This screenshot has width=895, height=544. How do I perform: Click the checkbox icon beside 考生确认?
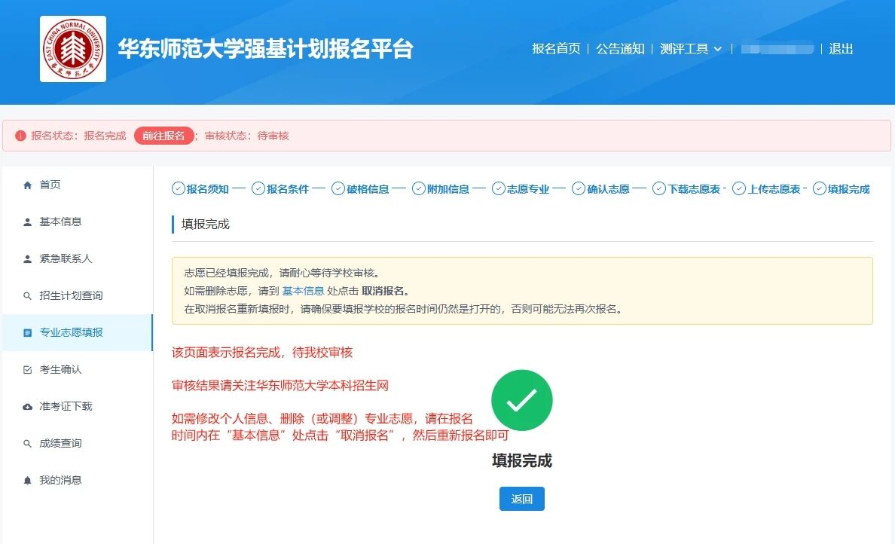click(28, 370)
